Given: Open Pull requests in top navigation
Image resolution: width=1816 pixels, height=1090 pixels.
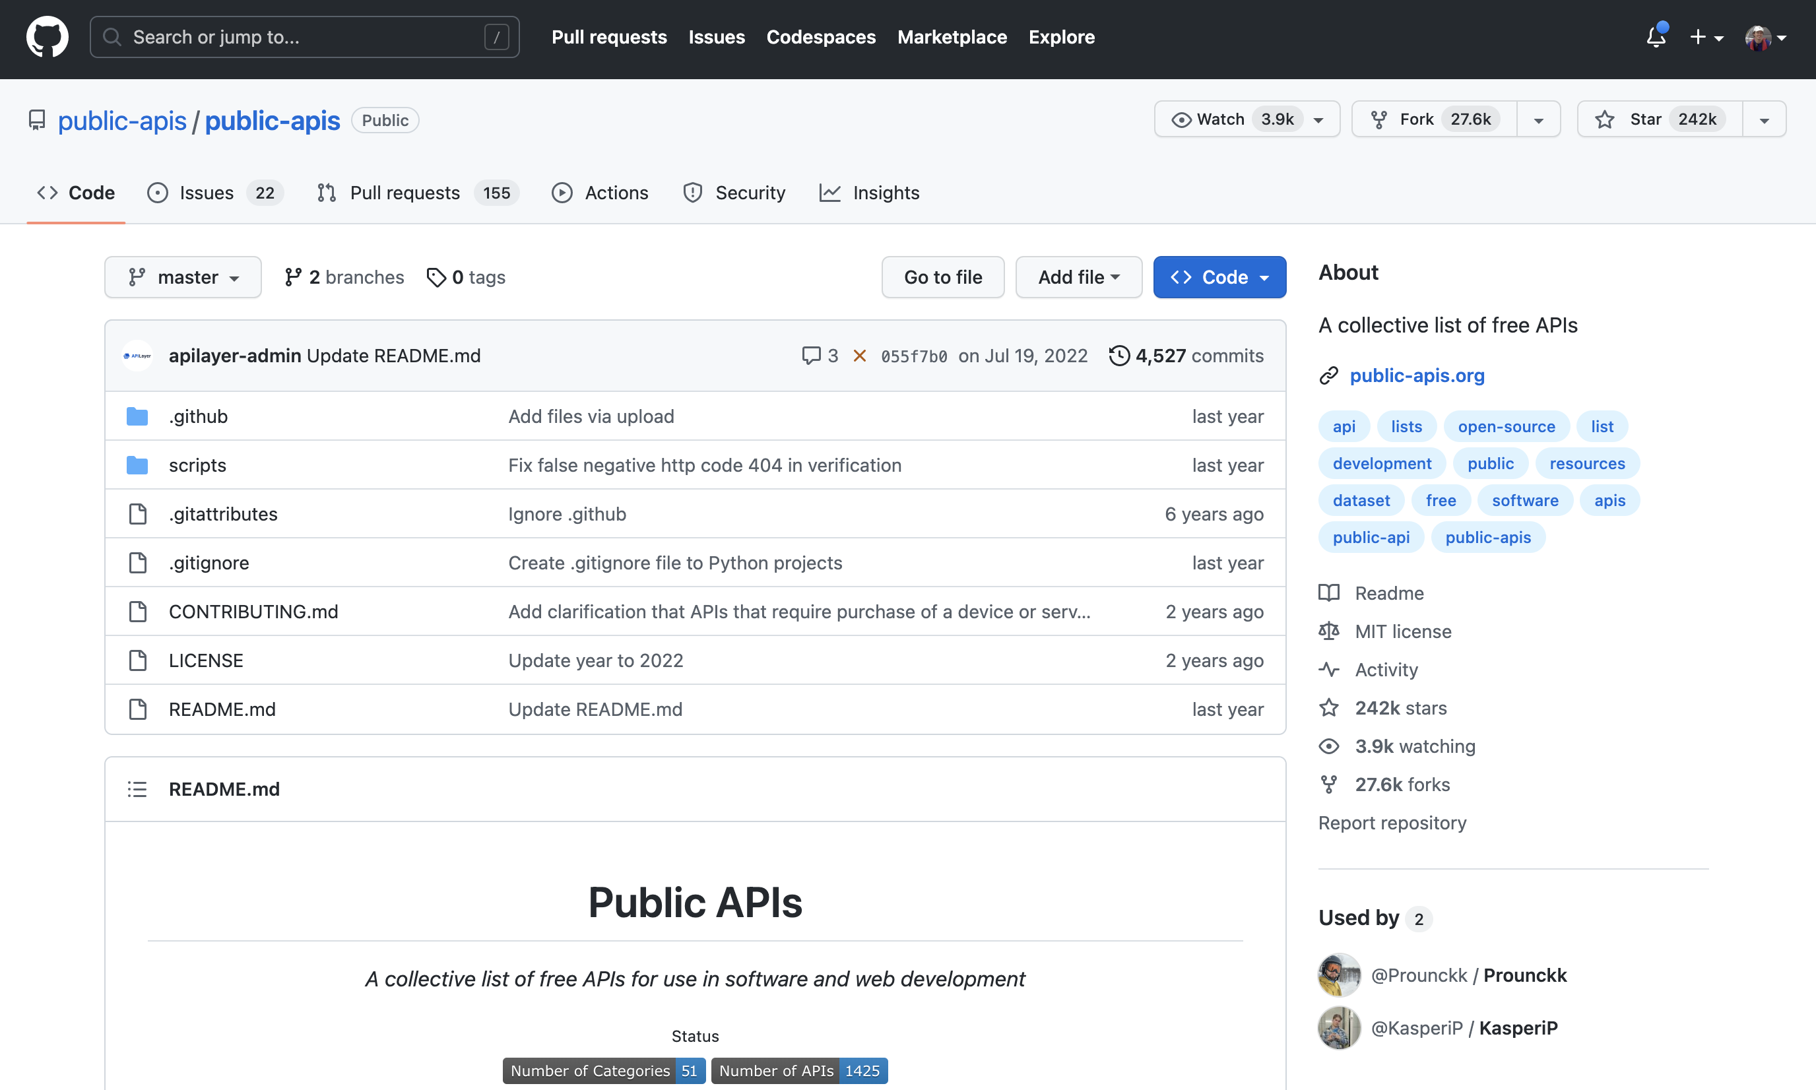Looking at the screenshot, I should [609, 37].
